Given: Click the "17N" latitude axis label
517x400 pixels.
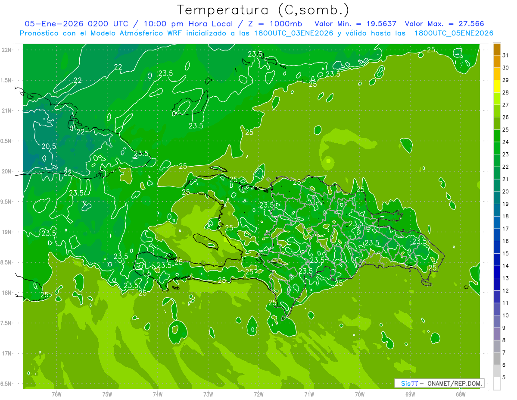Looking at the screenshot, I should click(7, 353).
